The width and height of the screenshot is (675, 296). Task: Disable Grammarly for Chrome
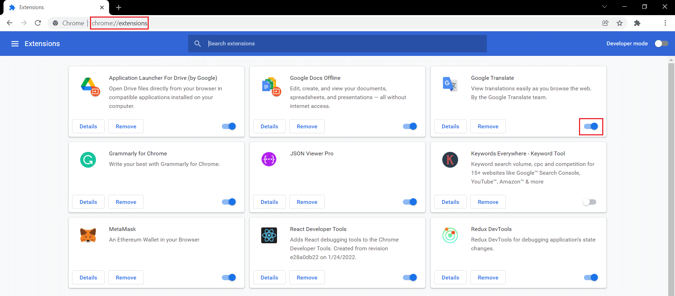coord(229,202)
